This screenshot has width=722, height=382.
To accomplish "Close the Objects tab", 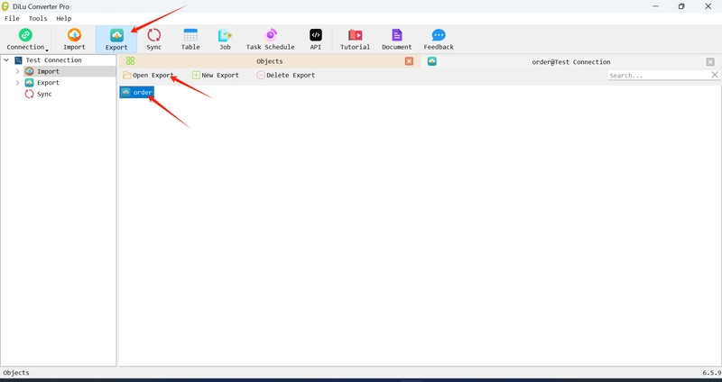I will (x=409, y=61).
